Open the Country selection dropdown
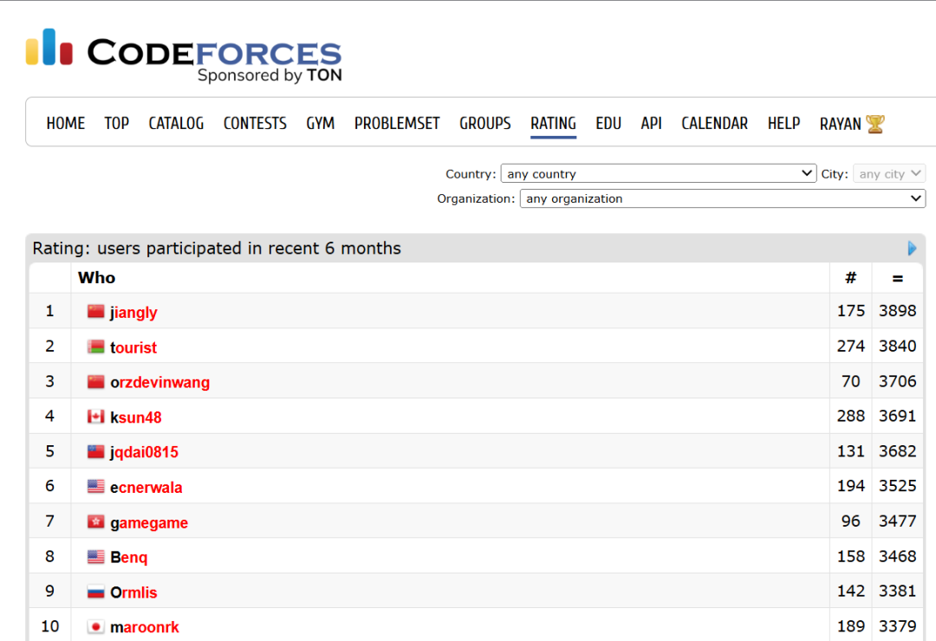Screen dimensions: 936x641 click(x=659, y=173)
